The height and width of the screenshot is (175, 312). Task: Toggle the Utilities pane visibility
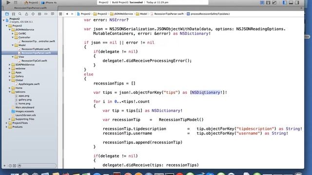[297, 2]
